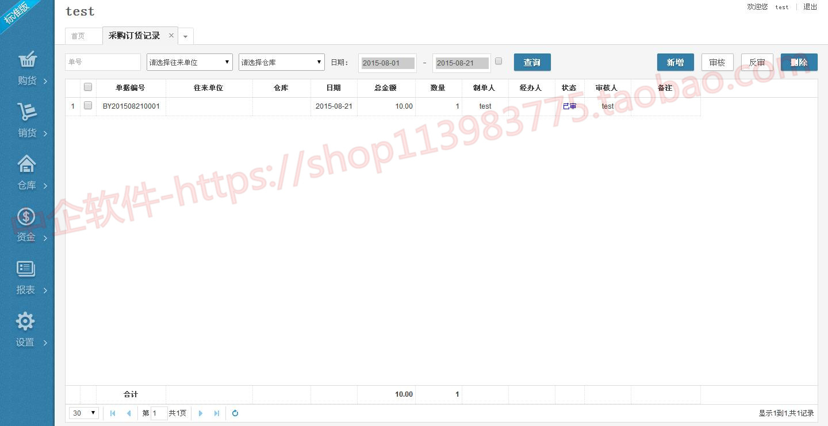Open the 购货 purchasing cart icon
Screen dimensions: 828x426
(x=27, y=59)
